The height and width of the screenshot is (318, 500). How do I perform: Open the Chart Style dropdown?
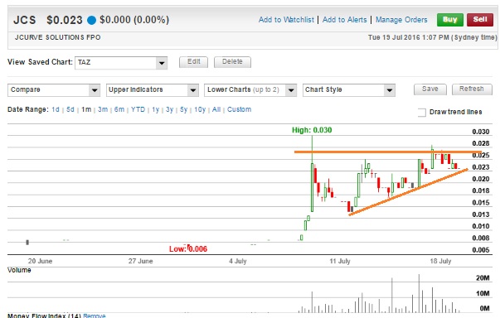(x=349, y=90)
